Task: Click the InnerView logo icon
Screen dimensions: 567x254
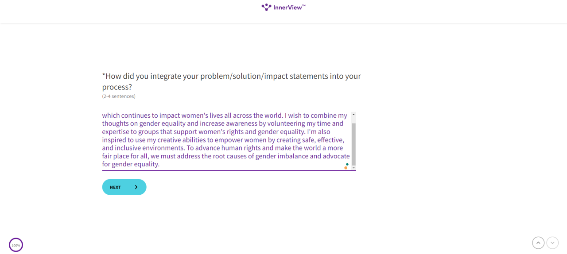Action: (x=266, y=7)
